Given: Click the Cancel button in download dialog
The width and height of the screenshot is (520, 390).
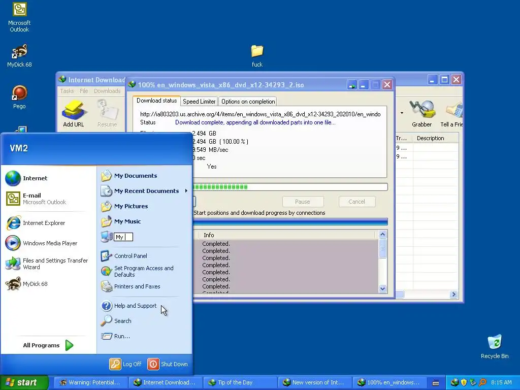Looking at the screenshot, I should (357, 202).
